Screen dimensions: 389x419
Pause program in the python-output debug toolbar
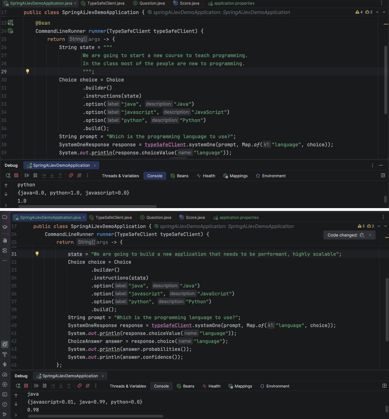pos(35,176)
